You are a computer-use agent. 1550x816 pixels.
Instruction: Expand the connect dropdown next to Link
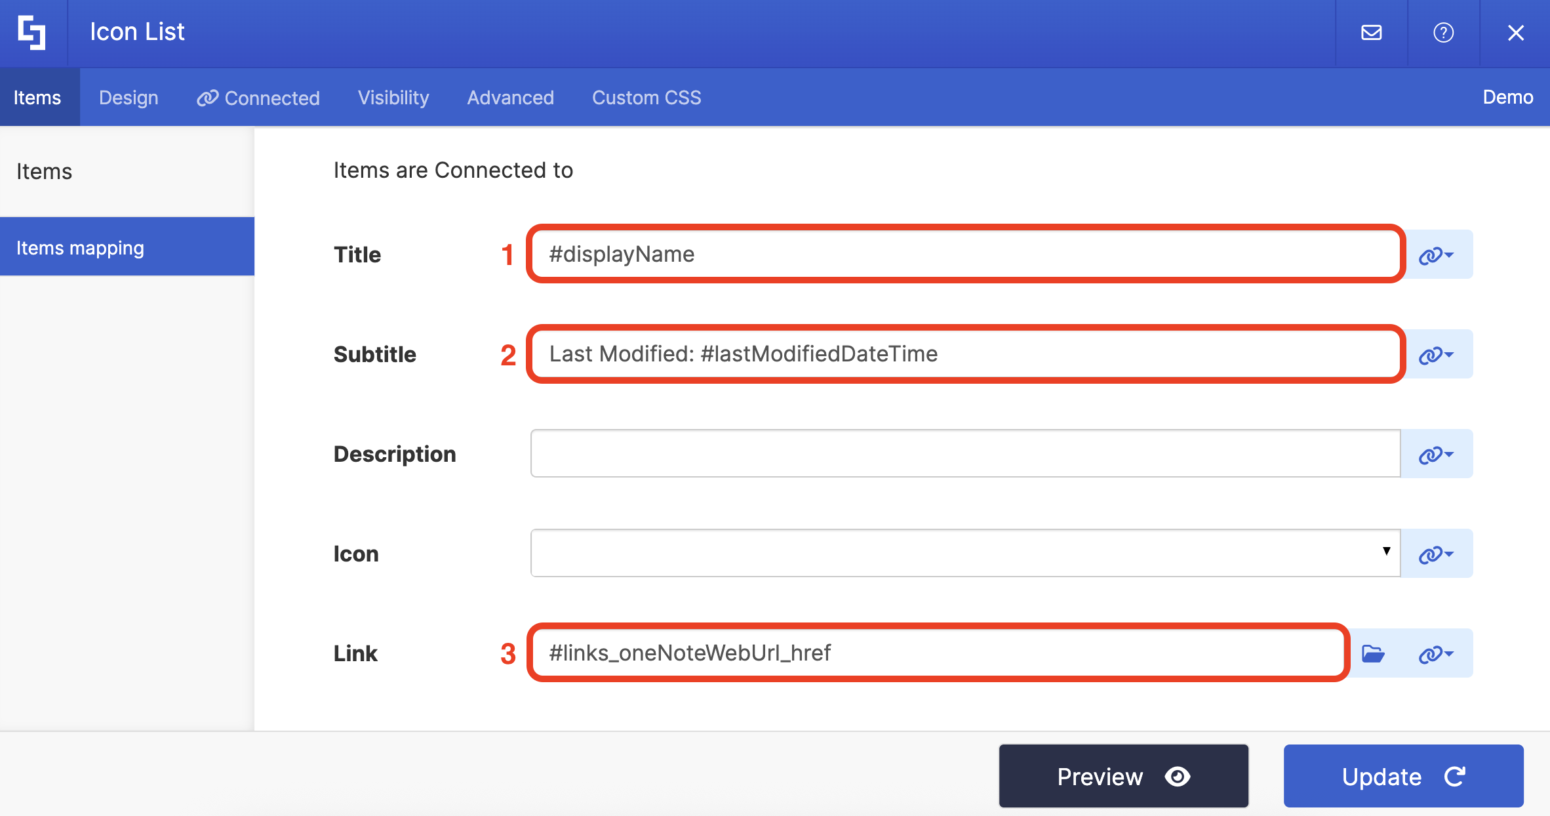[1436, 653]
